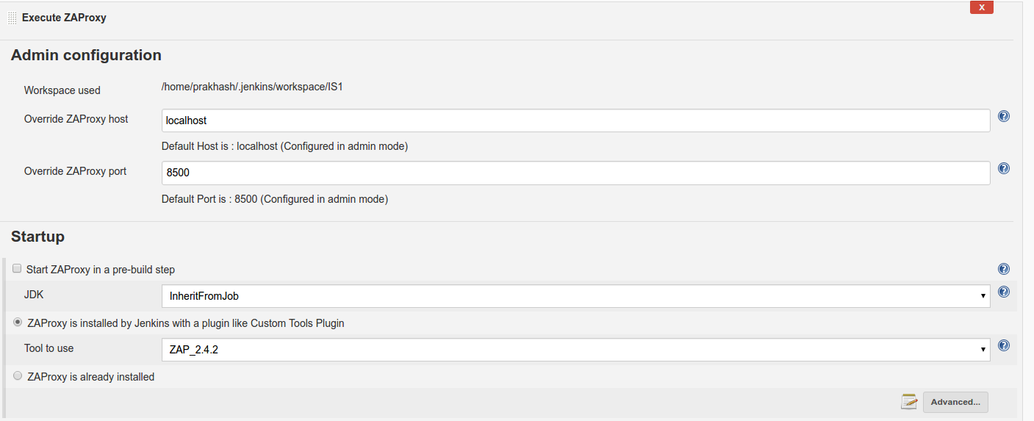Click the Admin configuration heading
This screenshot has height=421, width=1034.
[x=86, y=55]
